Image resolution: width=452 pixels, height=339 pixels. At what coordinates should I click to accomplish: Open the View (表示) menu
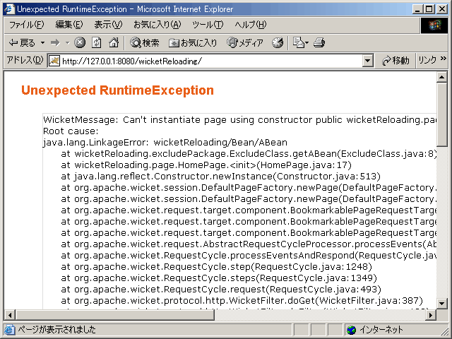108,25
